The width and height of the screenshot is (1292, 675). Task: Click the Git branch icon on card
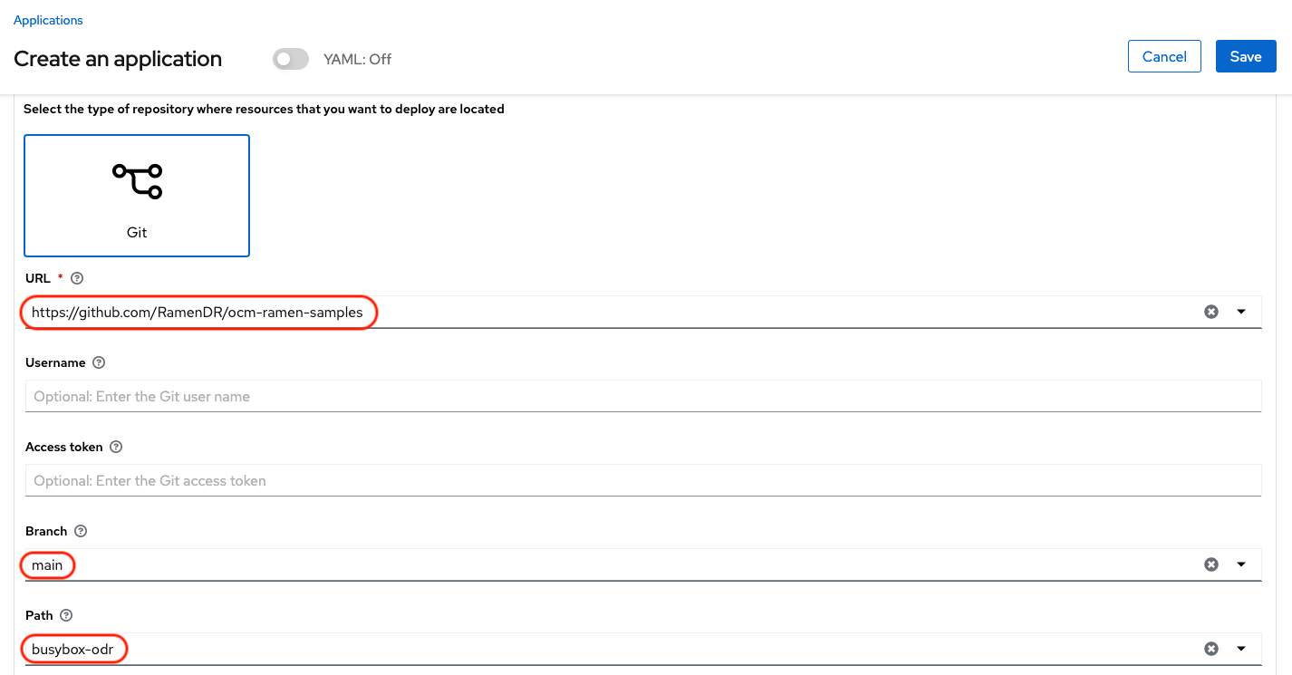[137, 181]
